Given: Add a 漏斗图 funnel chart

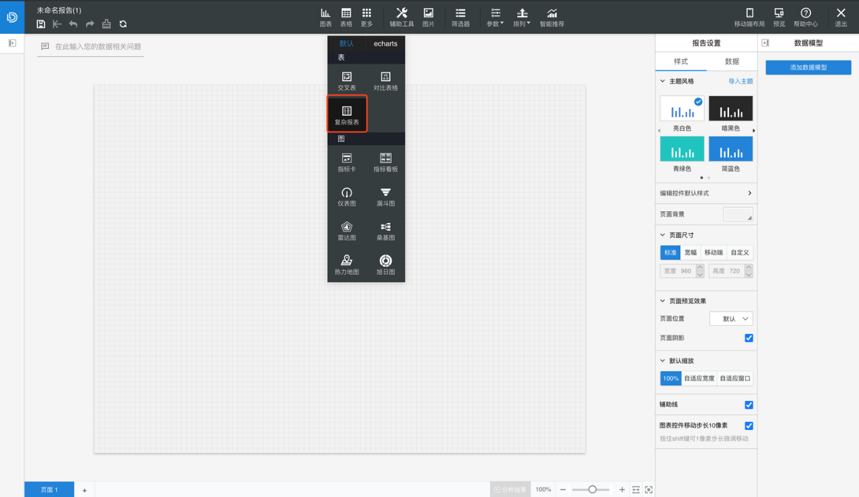Looking at the screenshot, I should tap(385, 196).
